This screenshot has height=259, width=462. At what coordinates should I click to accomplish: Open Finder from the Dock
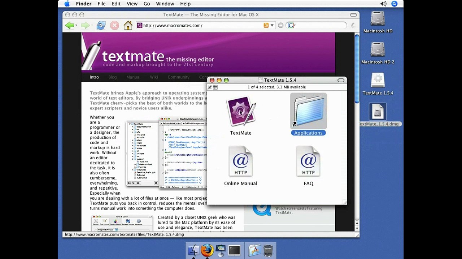click(194, 250)
